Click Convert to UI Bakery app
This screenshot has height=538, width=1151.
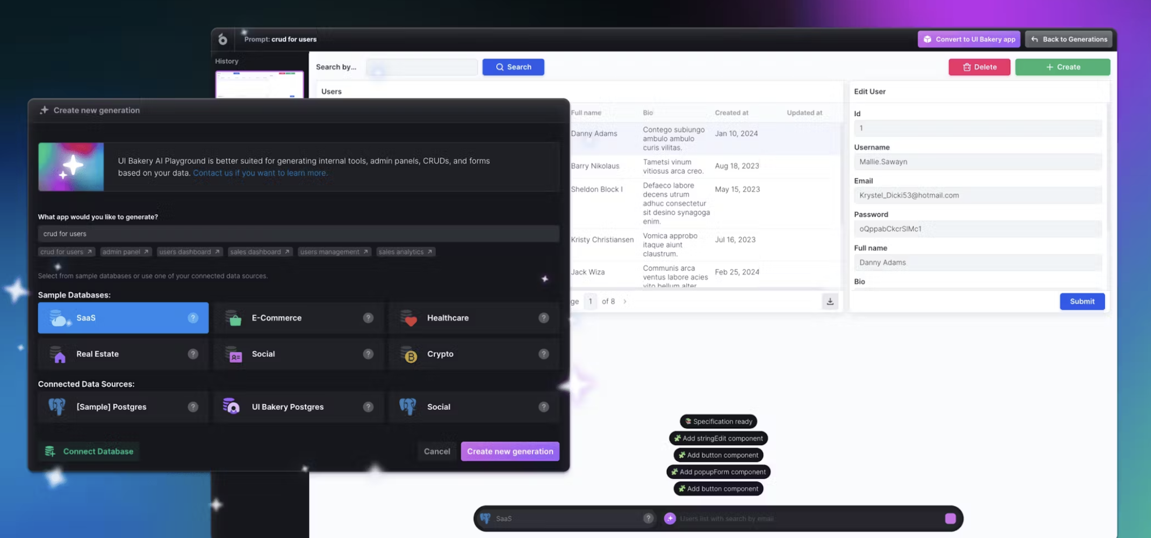click(969, 39)
